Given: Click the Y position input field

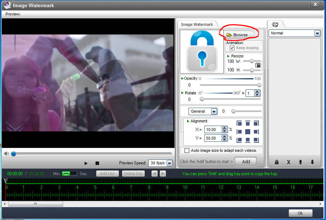Looking at the screenshot, I should click(x=213, y=138).
